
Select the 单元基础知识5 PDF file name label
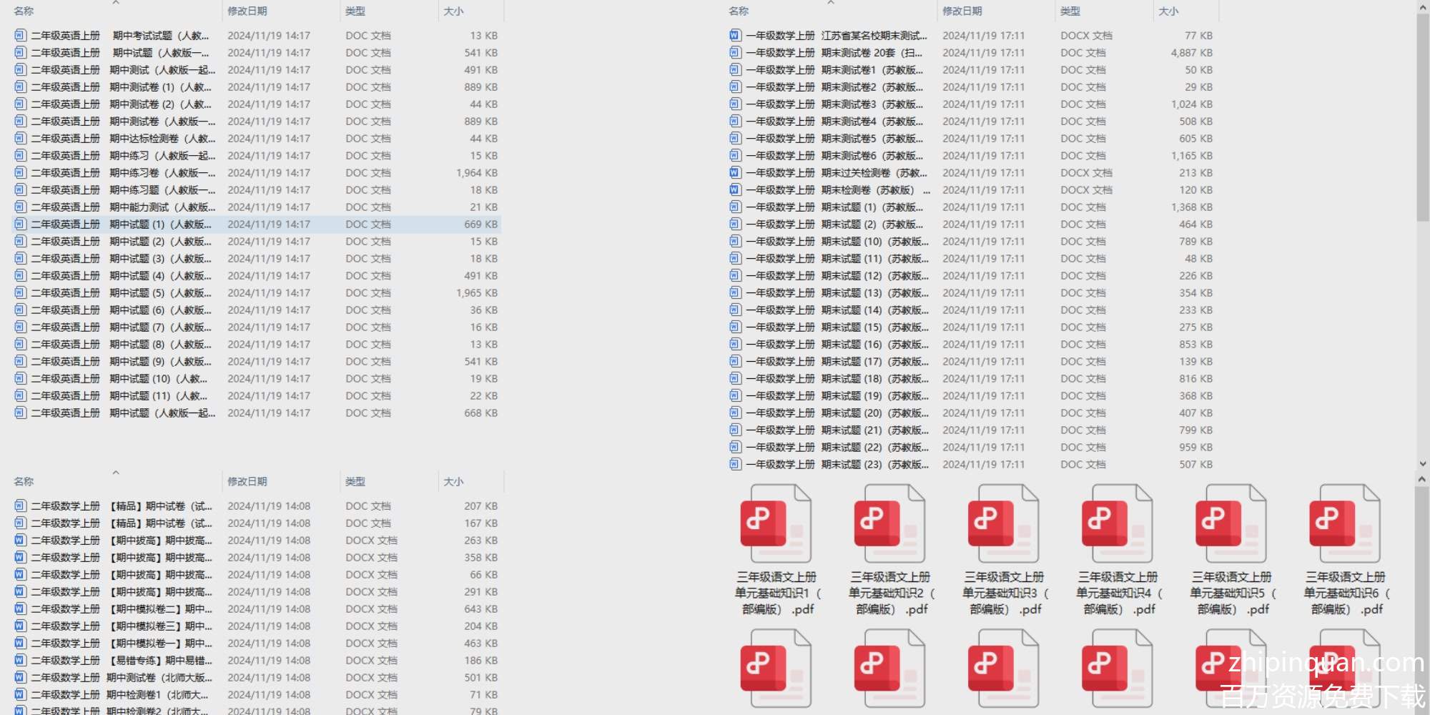click(1231, 593)
